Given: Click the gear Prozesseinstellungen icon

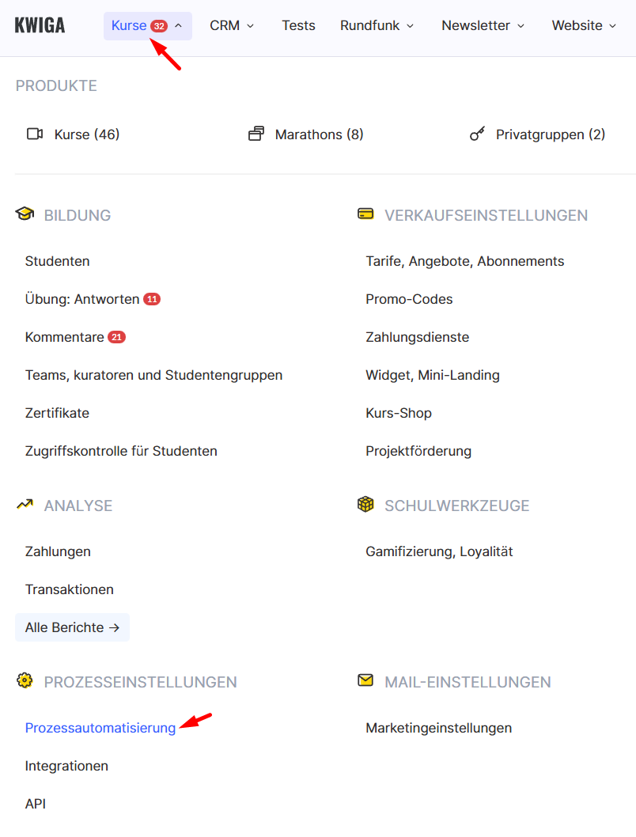Looking at the screenshot, I should tap(25, 680).
